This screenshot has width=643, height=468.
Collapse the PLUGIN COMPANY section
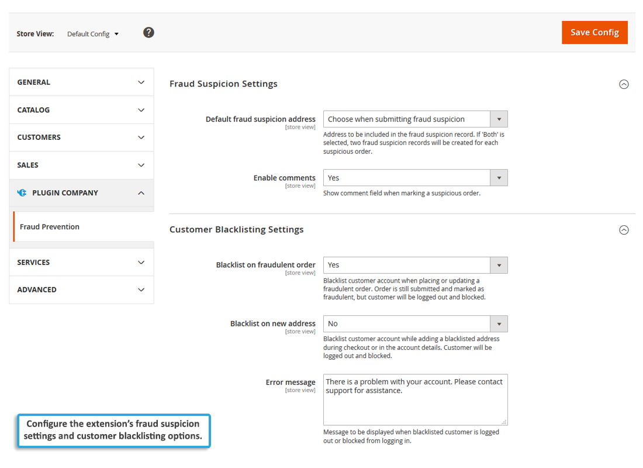pyautogui.click(x=82, y=193)
